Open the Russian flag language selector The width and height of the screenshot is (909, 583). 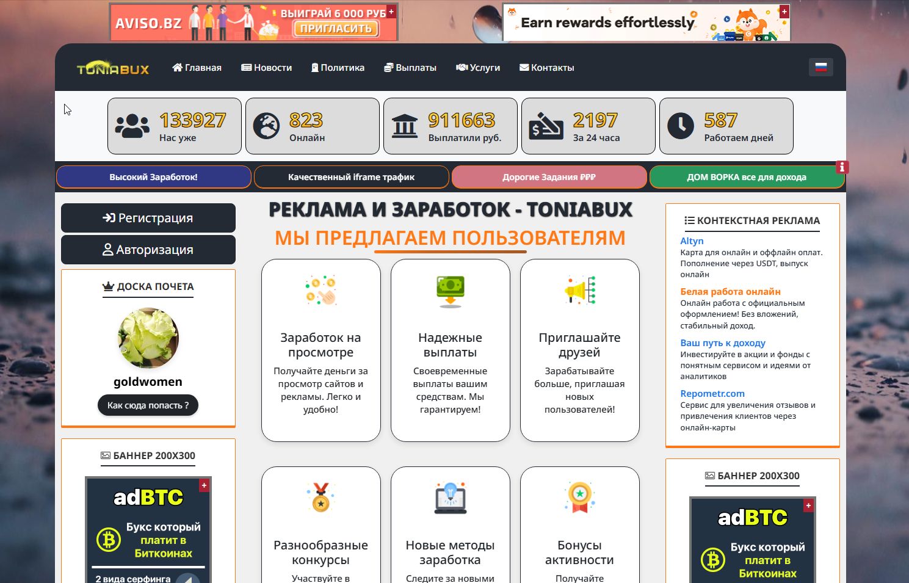(820, 67)
